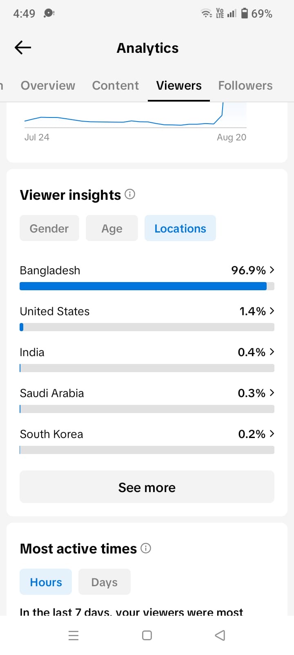Tap the See more button
Viewport: 294px width, 655px height.
click(147, 487)
